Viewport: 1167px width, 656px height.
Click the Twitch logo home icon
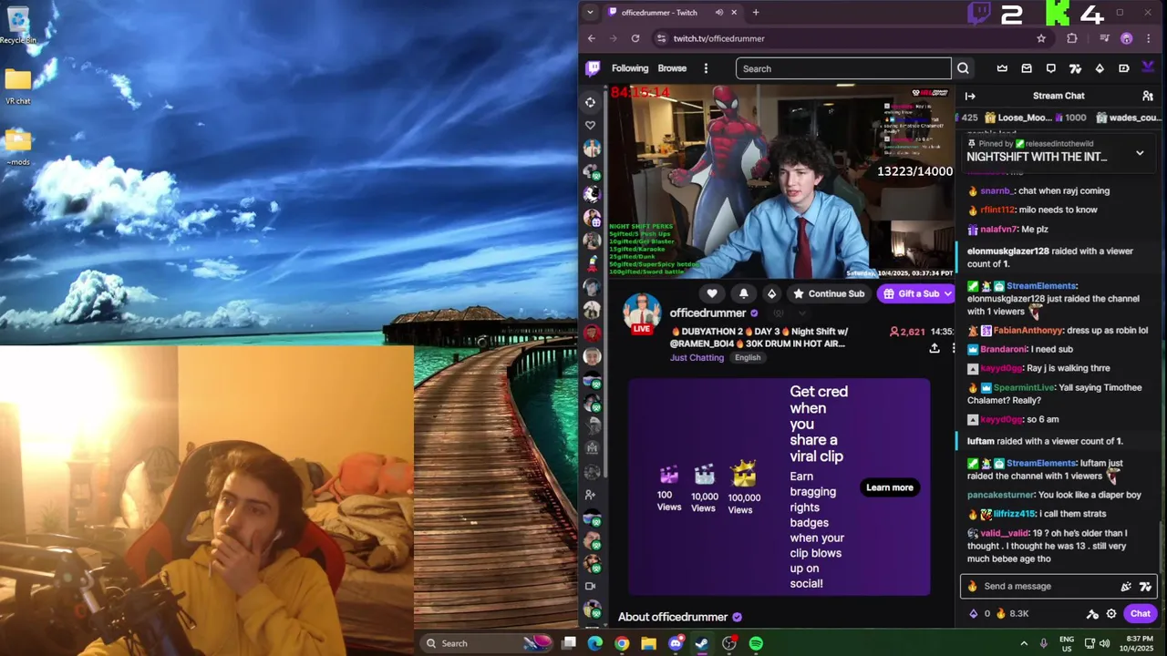[593, 68]
